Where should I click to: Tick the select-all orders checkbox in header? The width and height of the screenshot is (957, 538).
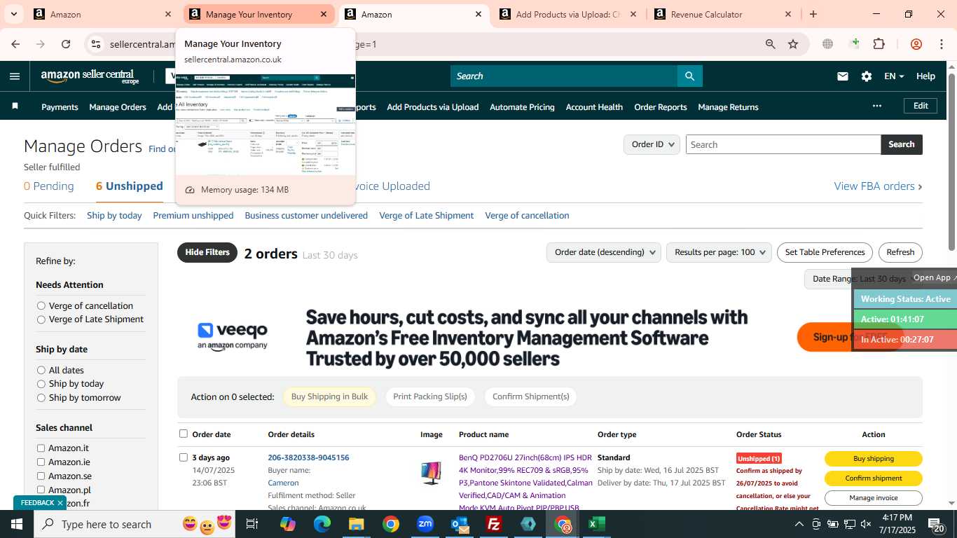[x=184, y=434]
